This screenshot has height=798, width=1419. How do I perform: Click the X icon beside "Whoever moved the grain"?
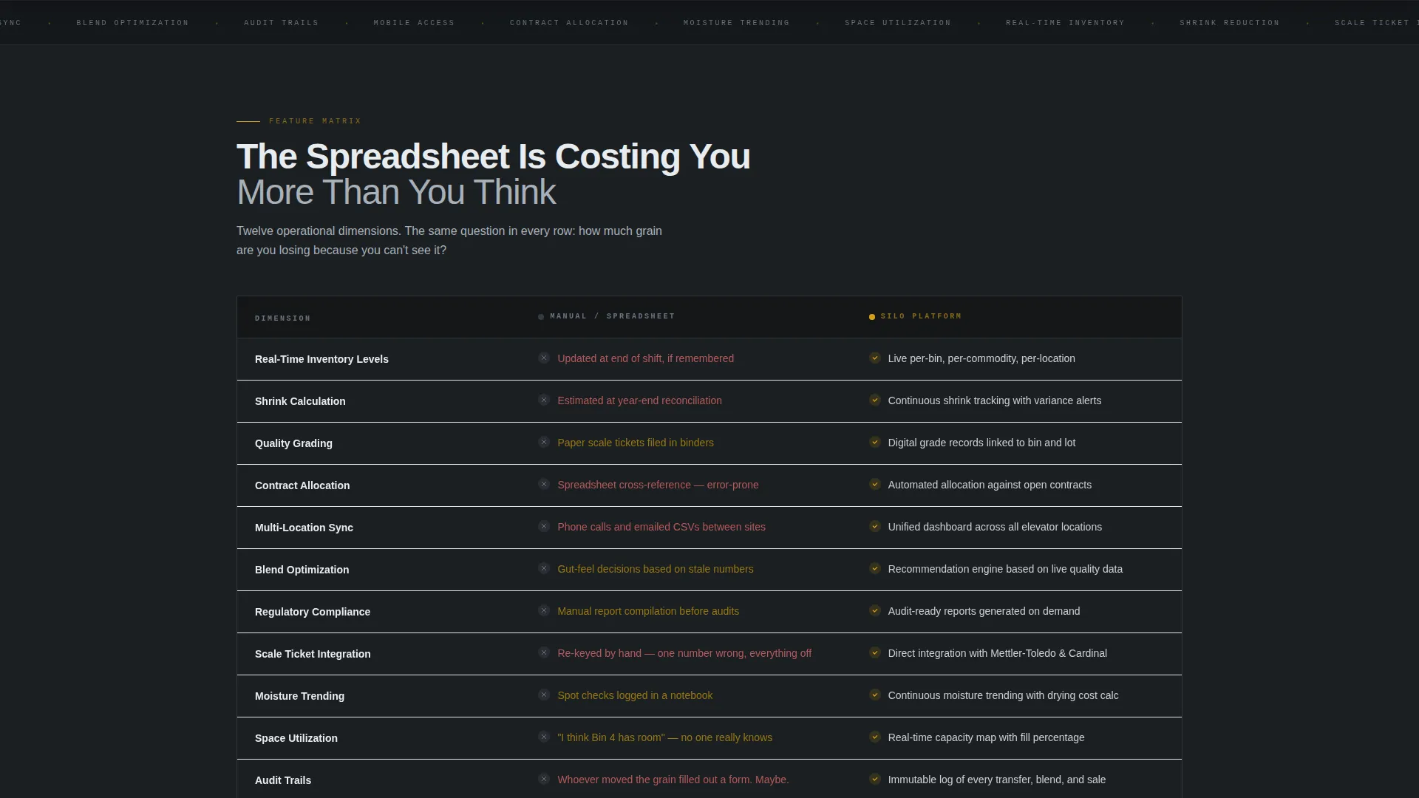544,780
